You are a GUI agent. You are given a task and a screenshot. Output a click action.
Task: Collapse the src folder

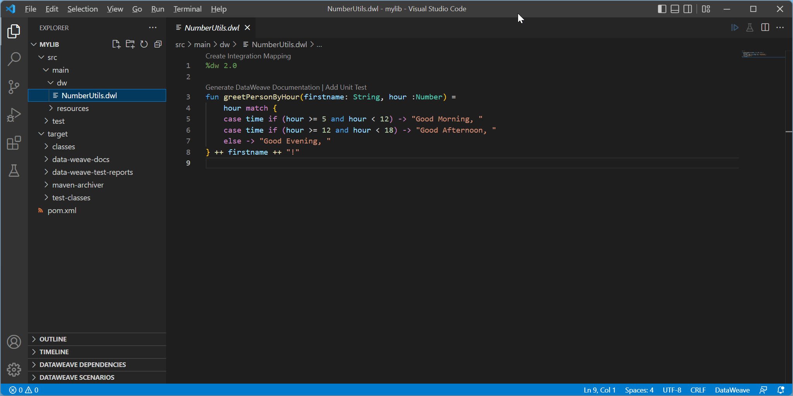(x=97, y=57)
